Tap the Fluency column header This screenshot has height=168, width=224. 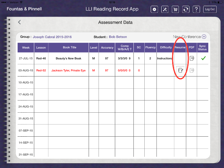150,48
